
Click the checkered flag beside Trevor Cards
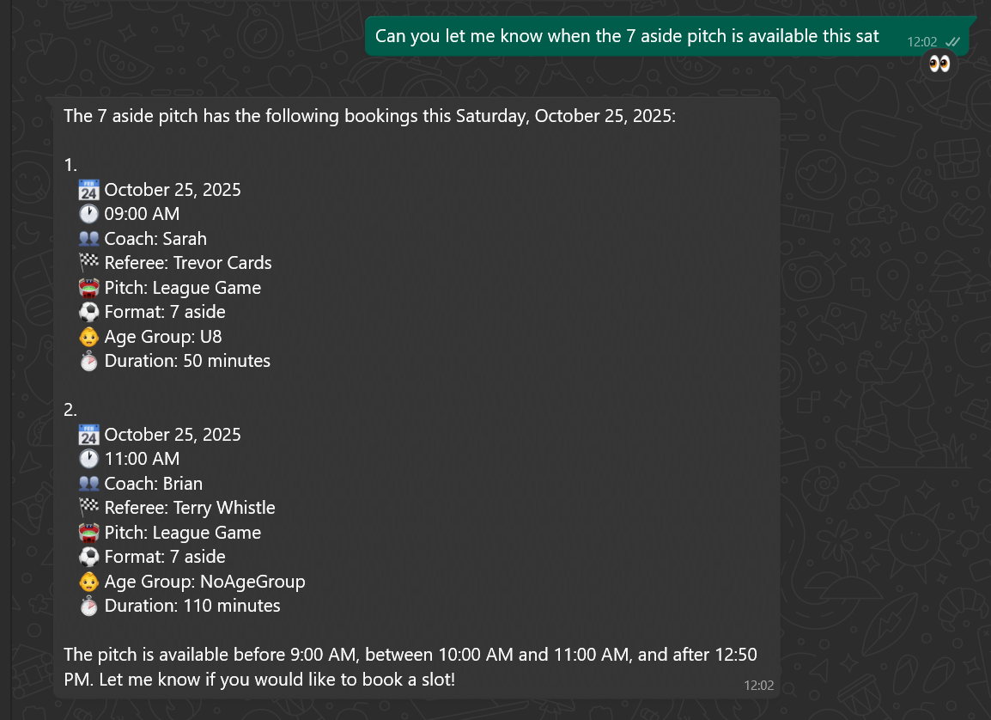88,263
